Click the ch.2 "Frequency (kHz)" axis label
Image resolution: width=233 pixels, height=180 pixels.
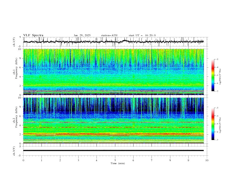(x=16, y=117)
